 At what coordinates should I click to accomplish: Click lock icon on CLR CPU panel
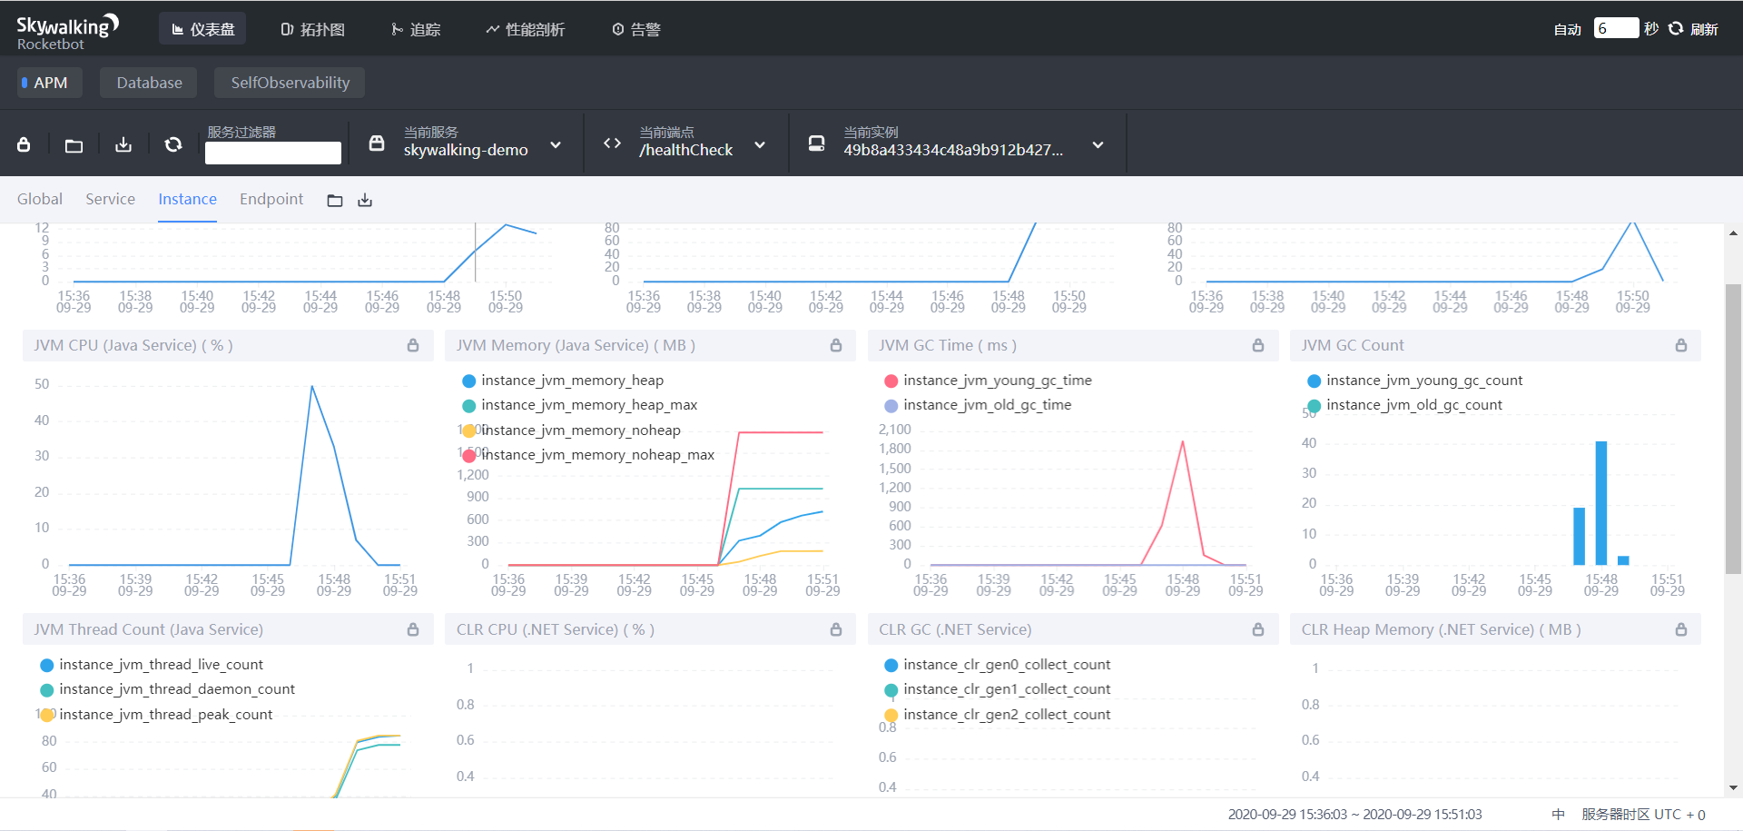(x=836, y=629)
